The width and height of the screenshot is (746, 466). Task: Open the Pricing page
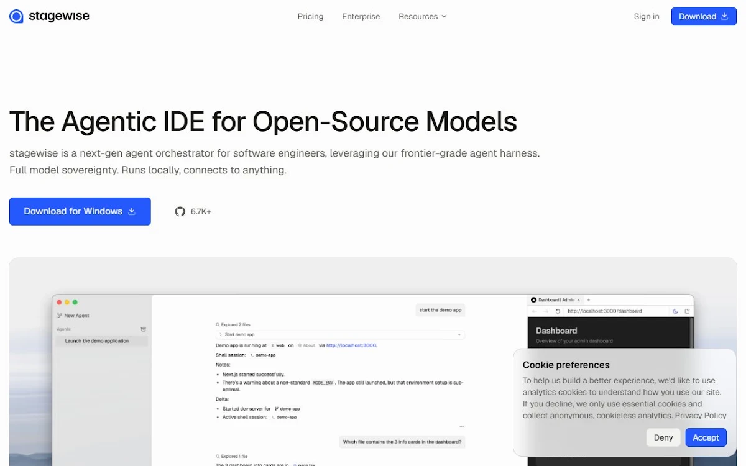point(310,17)
